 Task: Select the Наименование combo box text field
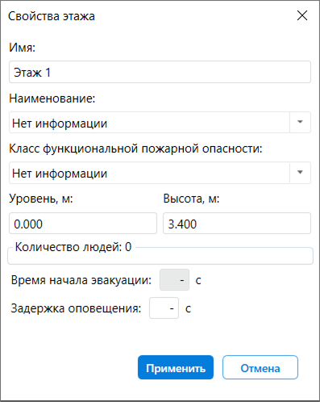click(149, 123)
